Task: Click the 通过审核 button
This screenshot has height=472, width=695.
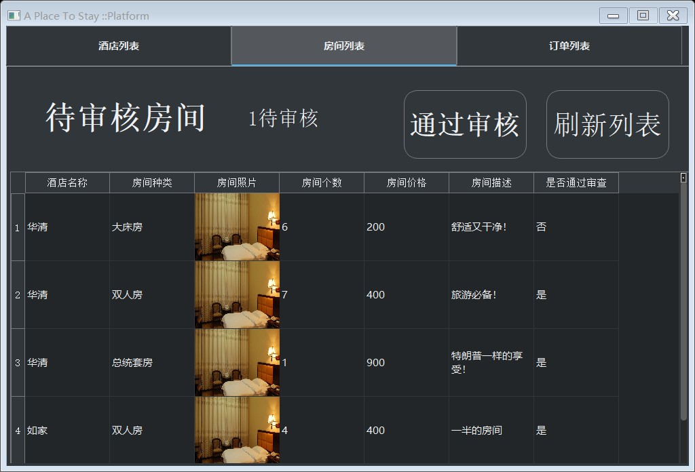Action: 465,124
